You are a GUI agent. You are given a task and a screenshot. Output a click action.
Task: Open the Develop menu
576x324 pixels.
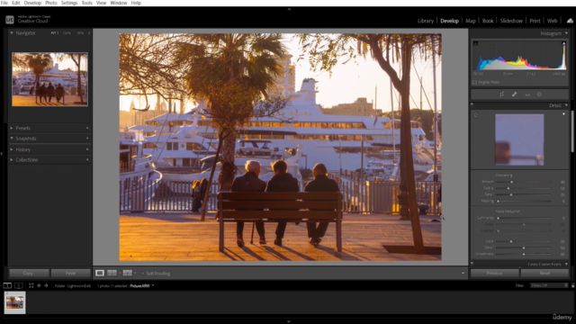pos(32,3)
